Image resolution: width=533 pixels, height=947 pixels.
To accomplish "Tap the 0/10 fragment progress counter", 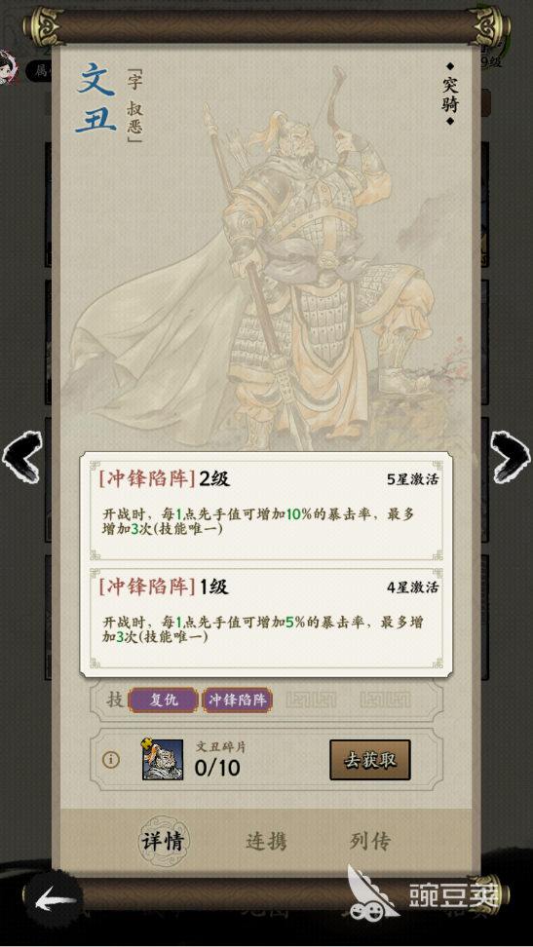I will (x=217, y=768).
